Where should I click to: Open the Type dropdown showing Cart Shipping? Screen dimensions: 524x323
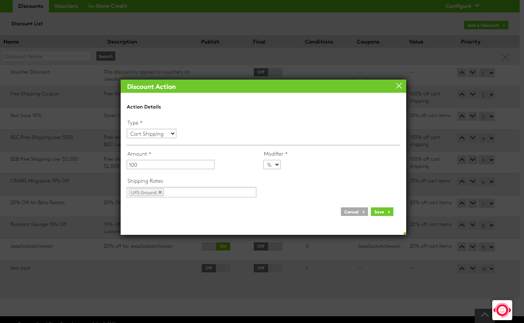click(x=151, y=133)
